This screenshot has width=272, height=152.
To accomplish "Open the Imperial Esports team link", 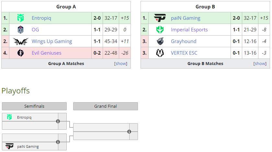I will (x=189, y=30).
